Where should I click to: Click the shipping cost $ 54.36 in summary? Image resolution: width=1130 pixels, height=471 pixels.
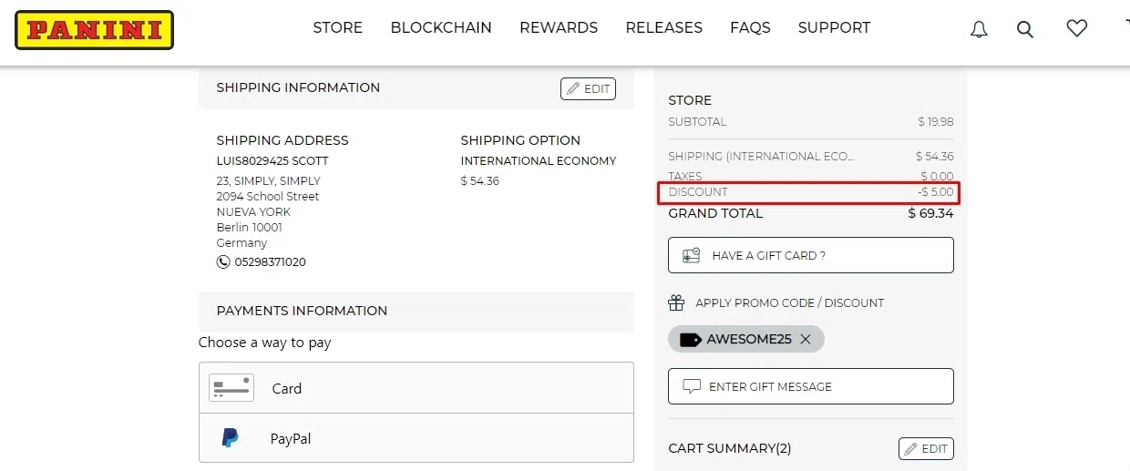pos(935,157)
